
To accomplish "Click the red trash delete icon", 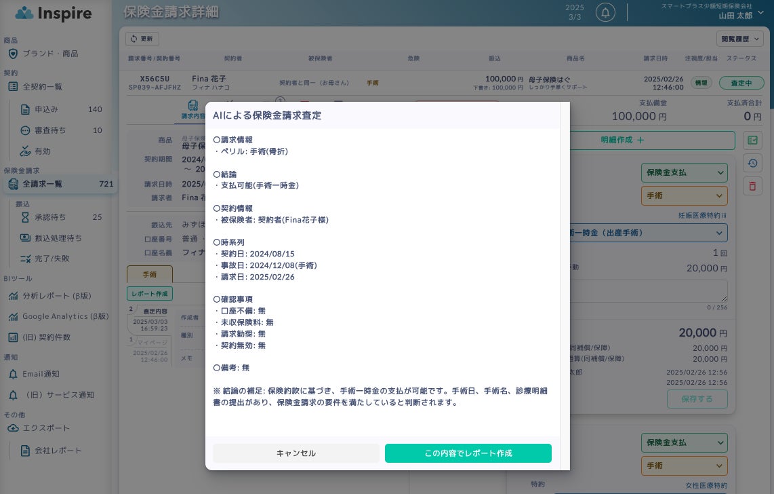I will (x=752, y=186).
